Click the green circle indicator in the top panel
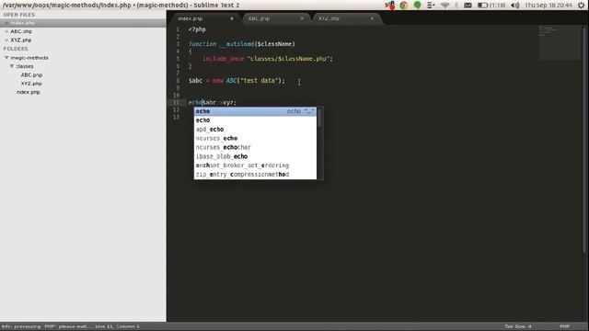Image resolution: width=589 pixels, height=331 pixels. coord(417,5)
